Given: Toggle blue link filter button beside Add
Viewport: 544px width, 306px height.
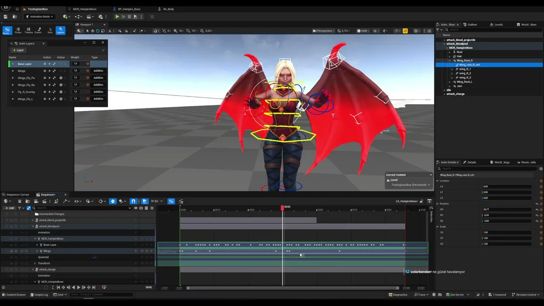Looking at the screenshot, I should pos(28,208).
